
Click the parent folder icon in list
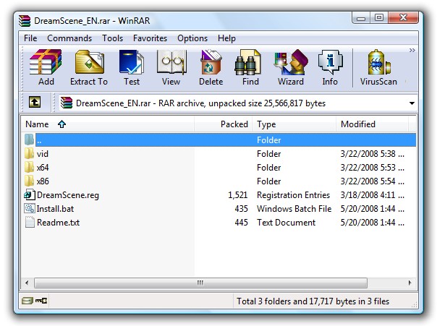click(29, 140)
